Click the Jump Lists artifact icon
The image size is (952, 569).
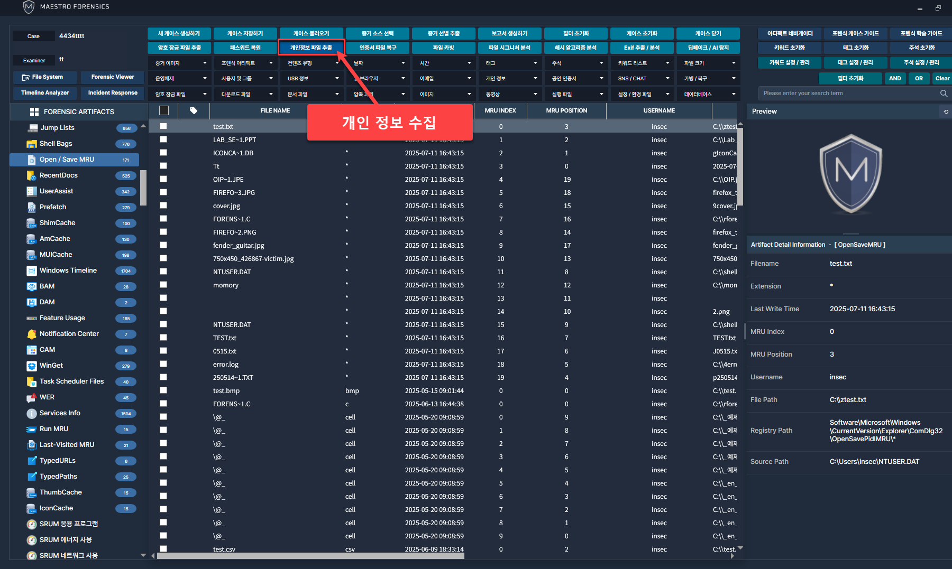(x=33, y=128)
